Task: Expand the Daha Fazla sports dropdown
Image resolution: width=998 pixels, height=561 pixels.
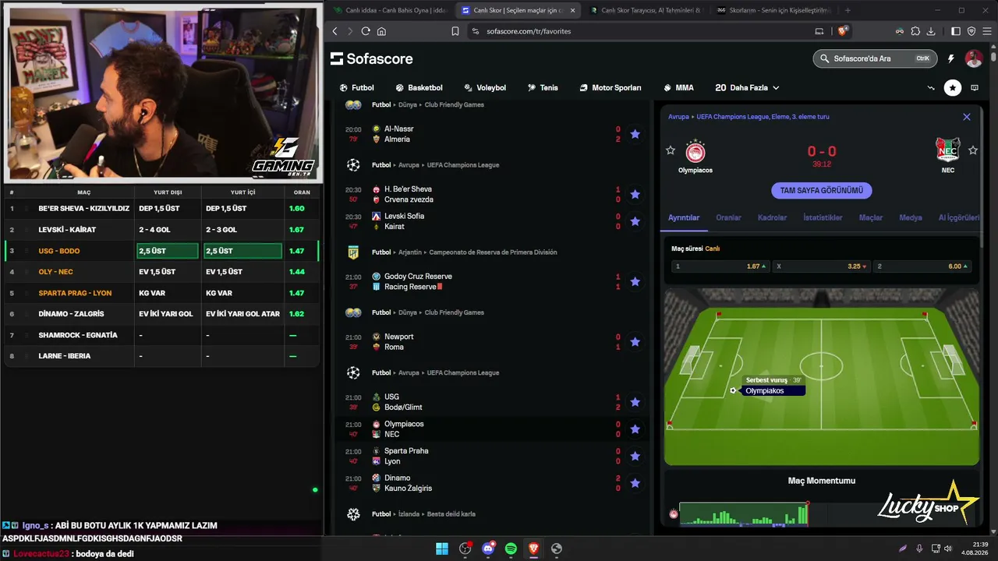Action: click(x=747, y=88)
